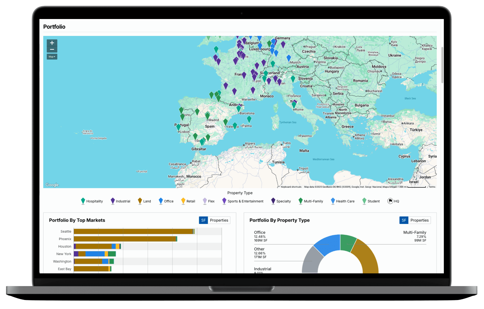
Task: Open the map Terms link
Action: pos(432,187)
